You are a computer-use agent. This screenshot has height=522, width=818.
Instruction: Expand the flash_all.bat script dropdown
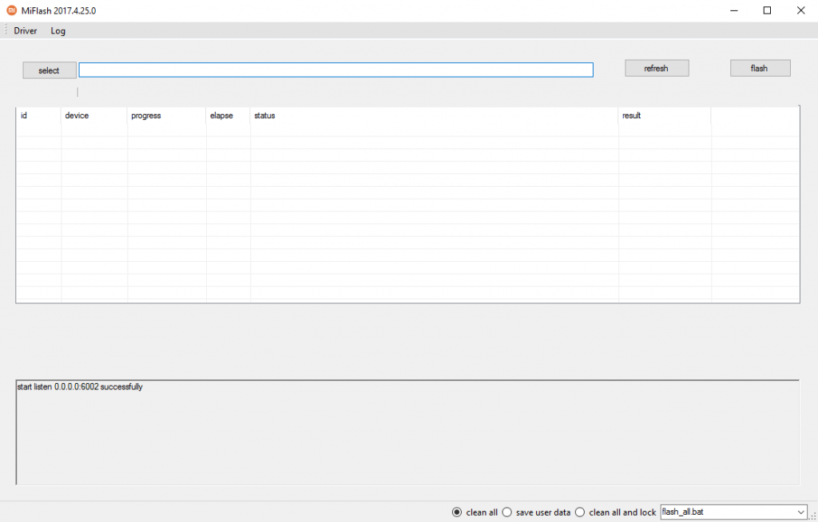tap(801, 512)
